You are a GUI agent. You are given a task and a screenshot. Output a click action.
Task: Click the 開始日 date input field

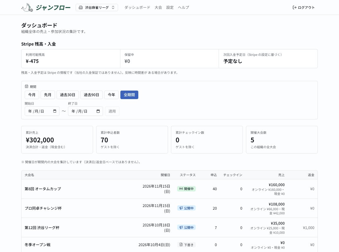click(x=42, y=111)
